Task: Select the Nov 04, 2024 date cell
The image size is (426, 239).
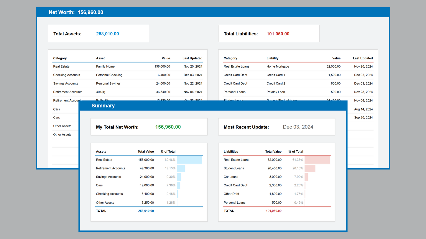Action: 193,92
